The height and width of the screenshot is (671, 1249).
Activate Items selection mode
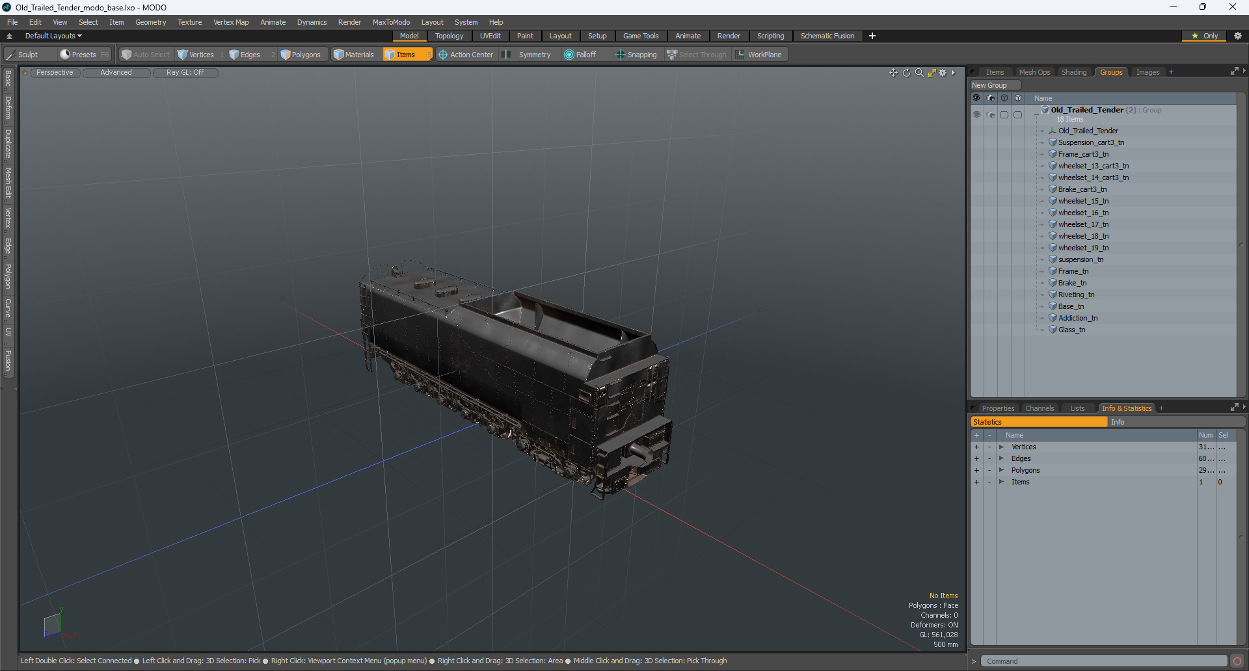tap(407, 55)
